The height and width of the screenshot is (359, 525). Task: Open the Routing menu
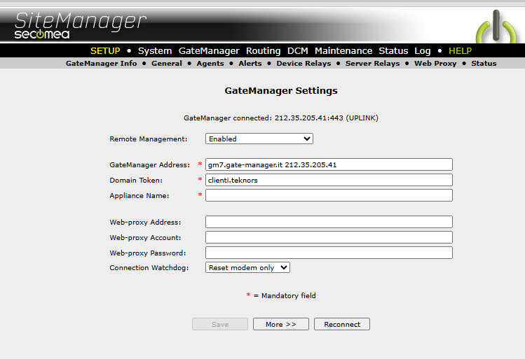coord(263,51)
